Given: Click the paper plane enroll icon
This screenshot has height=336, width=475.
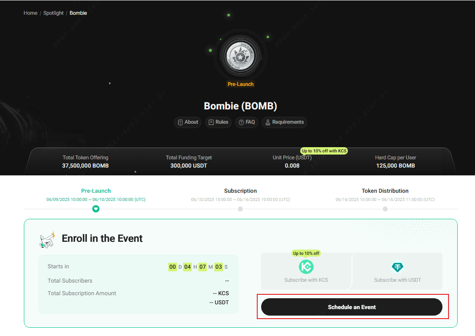Looking at the screenshot, I should (48, 240).
